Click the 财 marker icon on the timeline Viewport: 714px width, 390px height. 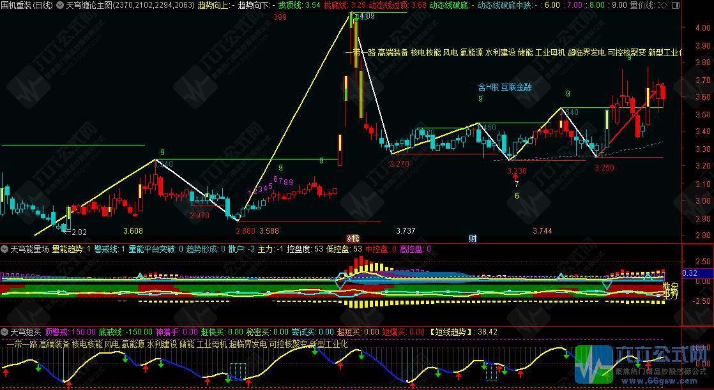473,238
